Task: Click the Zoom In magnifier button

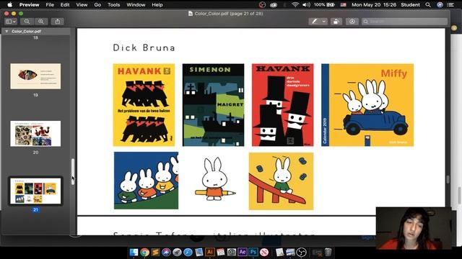Action: pos(41,22)
